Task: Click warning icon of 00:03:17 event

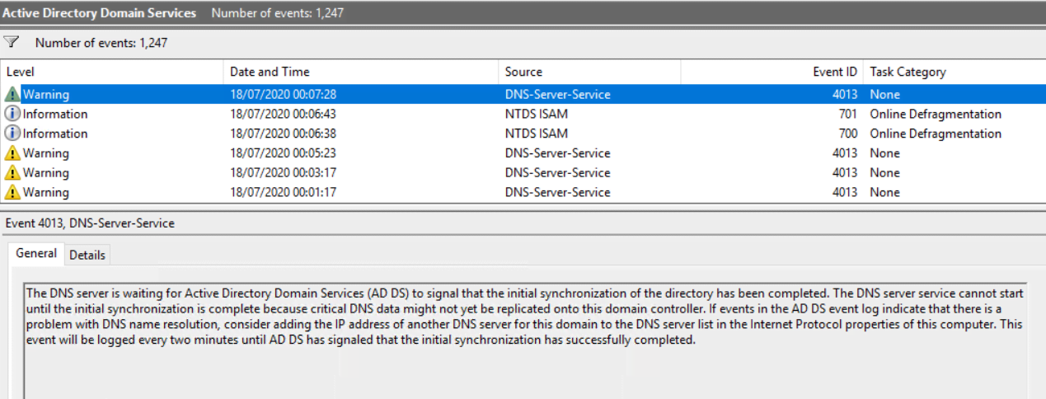Action: (12, 173)
